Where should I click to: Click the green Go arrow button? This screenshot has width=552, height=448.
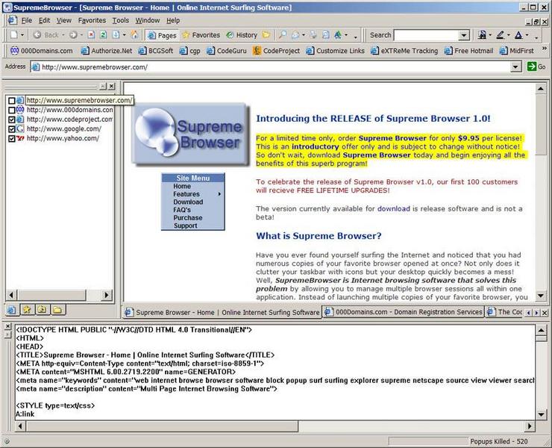(x=536, y=66)
